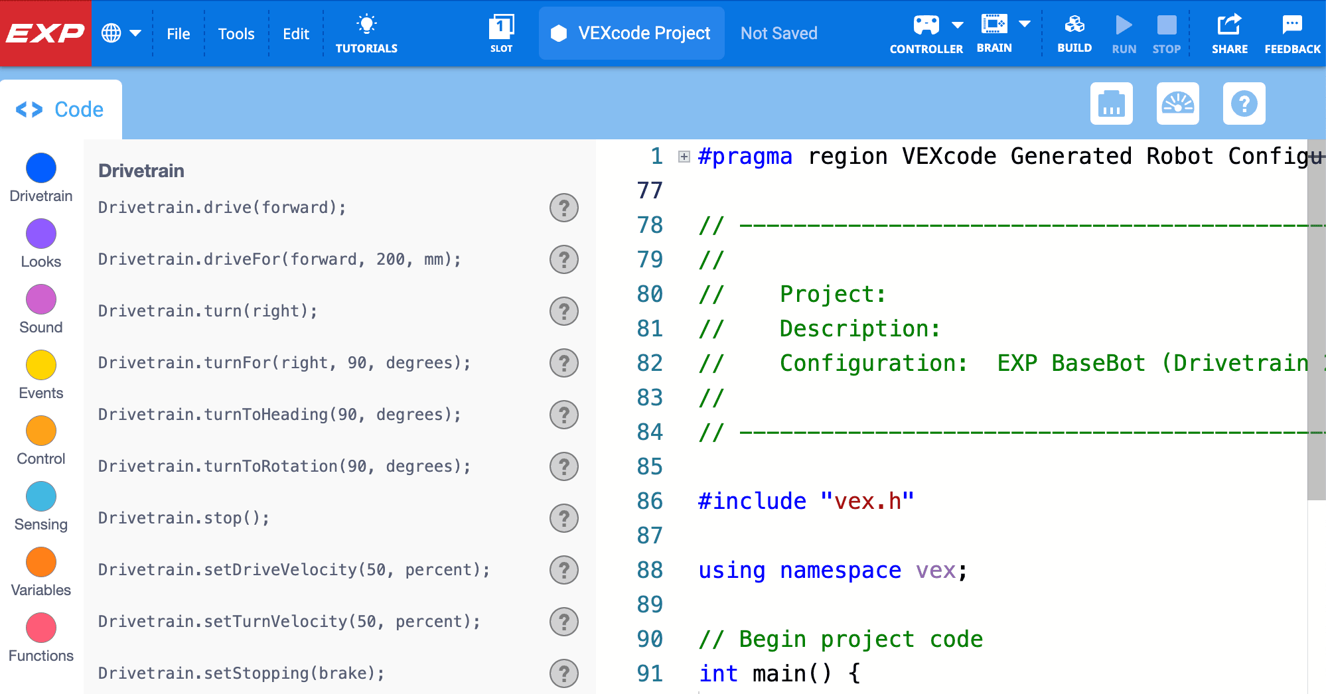
Task: Show help for Drivetrain.drive command
Action: point(563,208)
